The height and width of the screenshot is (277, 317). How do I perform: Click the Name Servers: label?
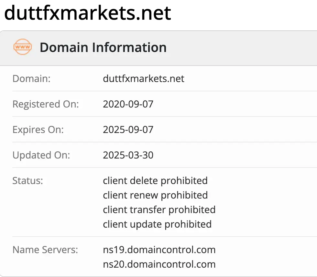(x=45, y=250)
